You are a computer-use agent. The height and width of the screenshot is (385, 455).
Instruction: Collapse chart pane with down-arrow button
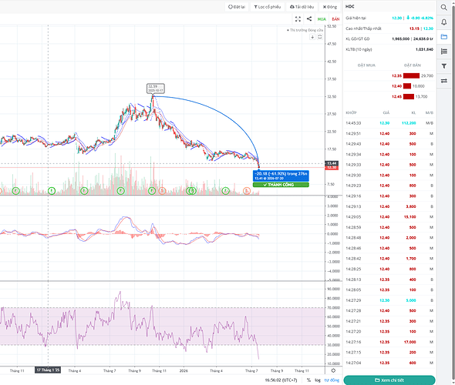click(312, 37)
